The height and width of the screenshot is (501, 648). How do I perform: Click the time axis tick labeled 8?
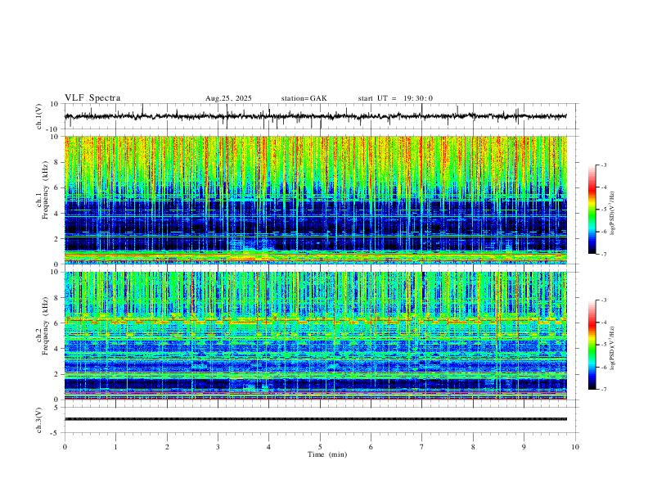473,447
